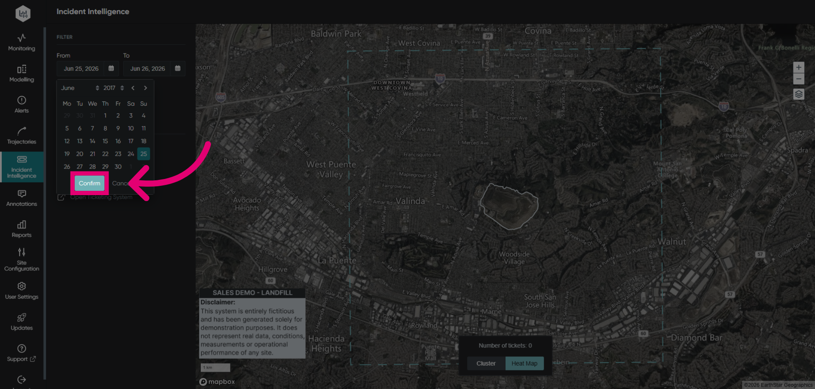
Task: Open the map layers selector
Action: (798, 94)
